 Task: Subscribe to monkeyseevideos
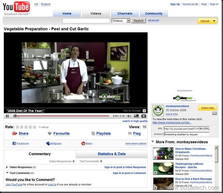[207, 108]
